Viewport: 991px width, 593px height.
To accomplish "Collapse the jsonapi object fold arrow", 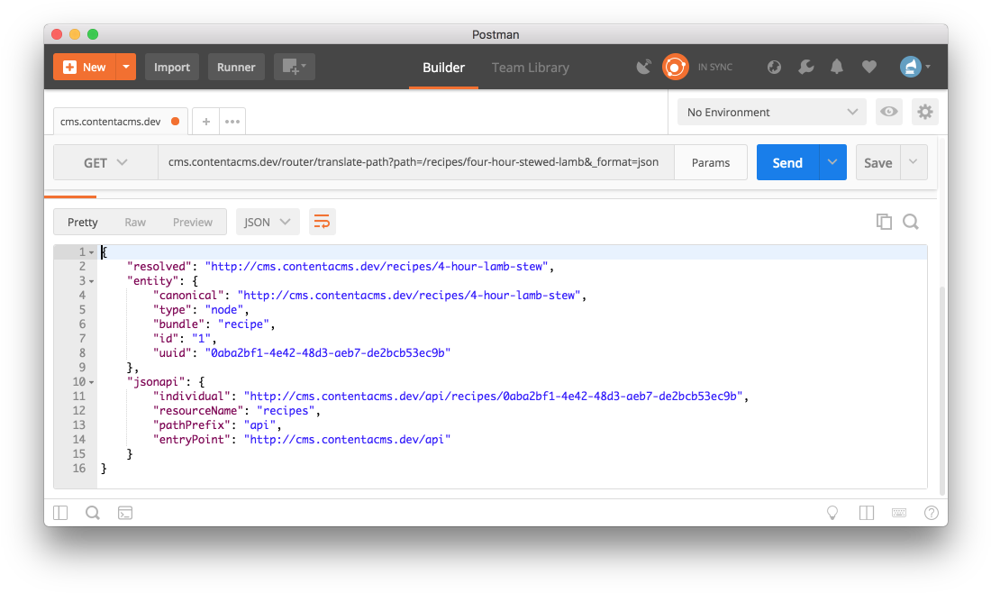I will [91, 382].
